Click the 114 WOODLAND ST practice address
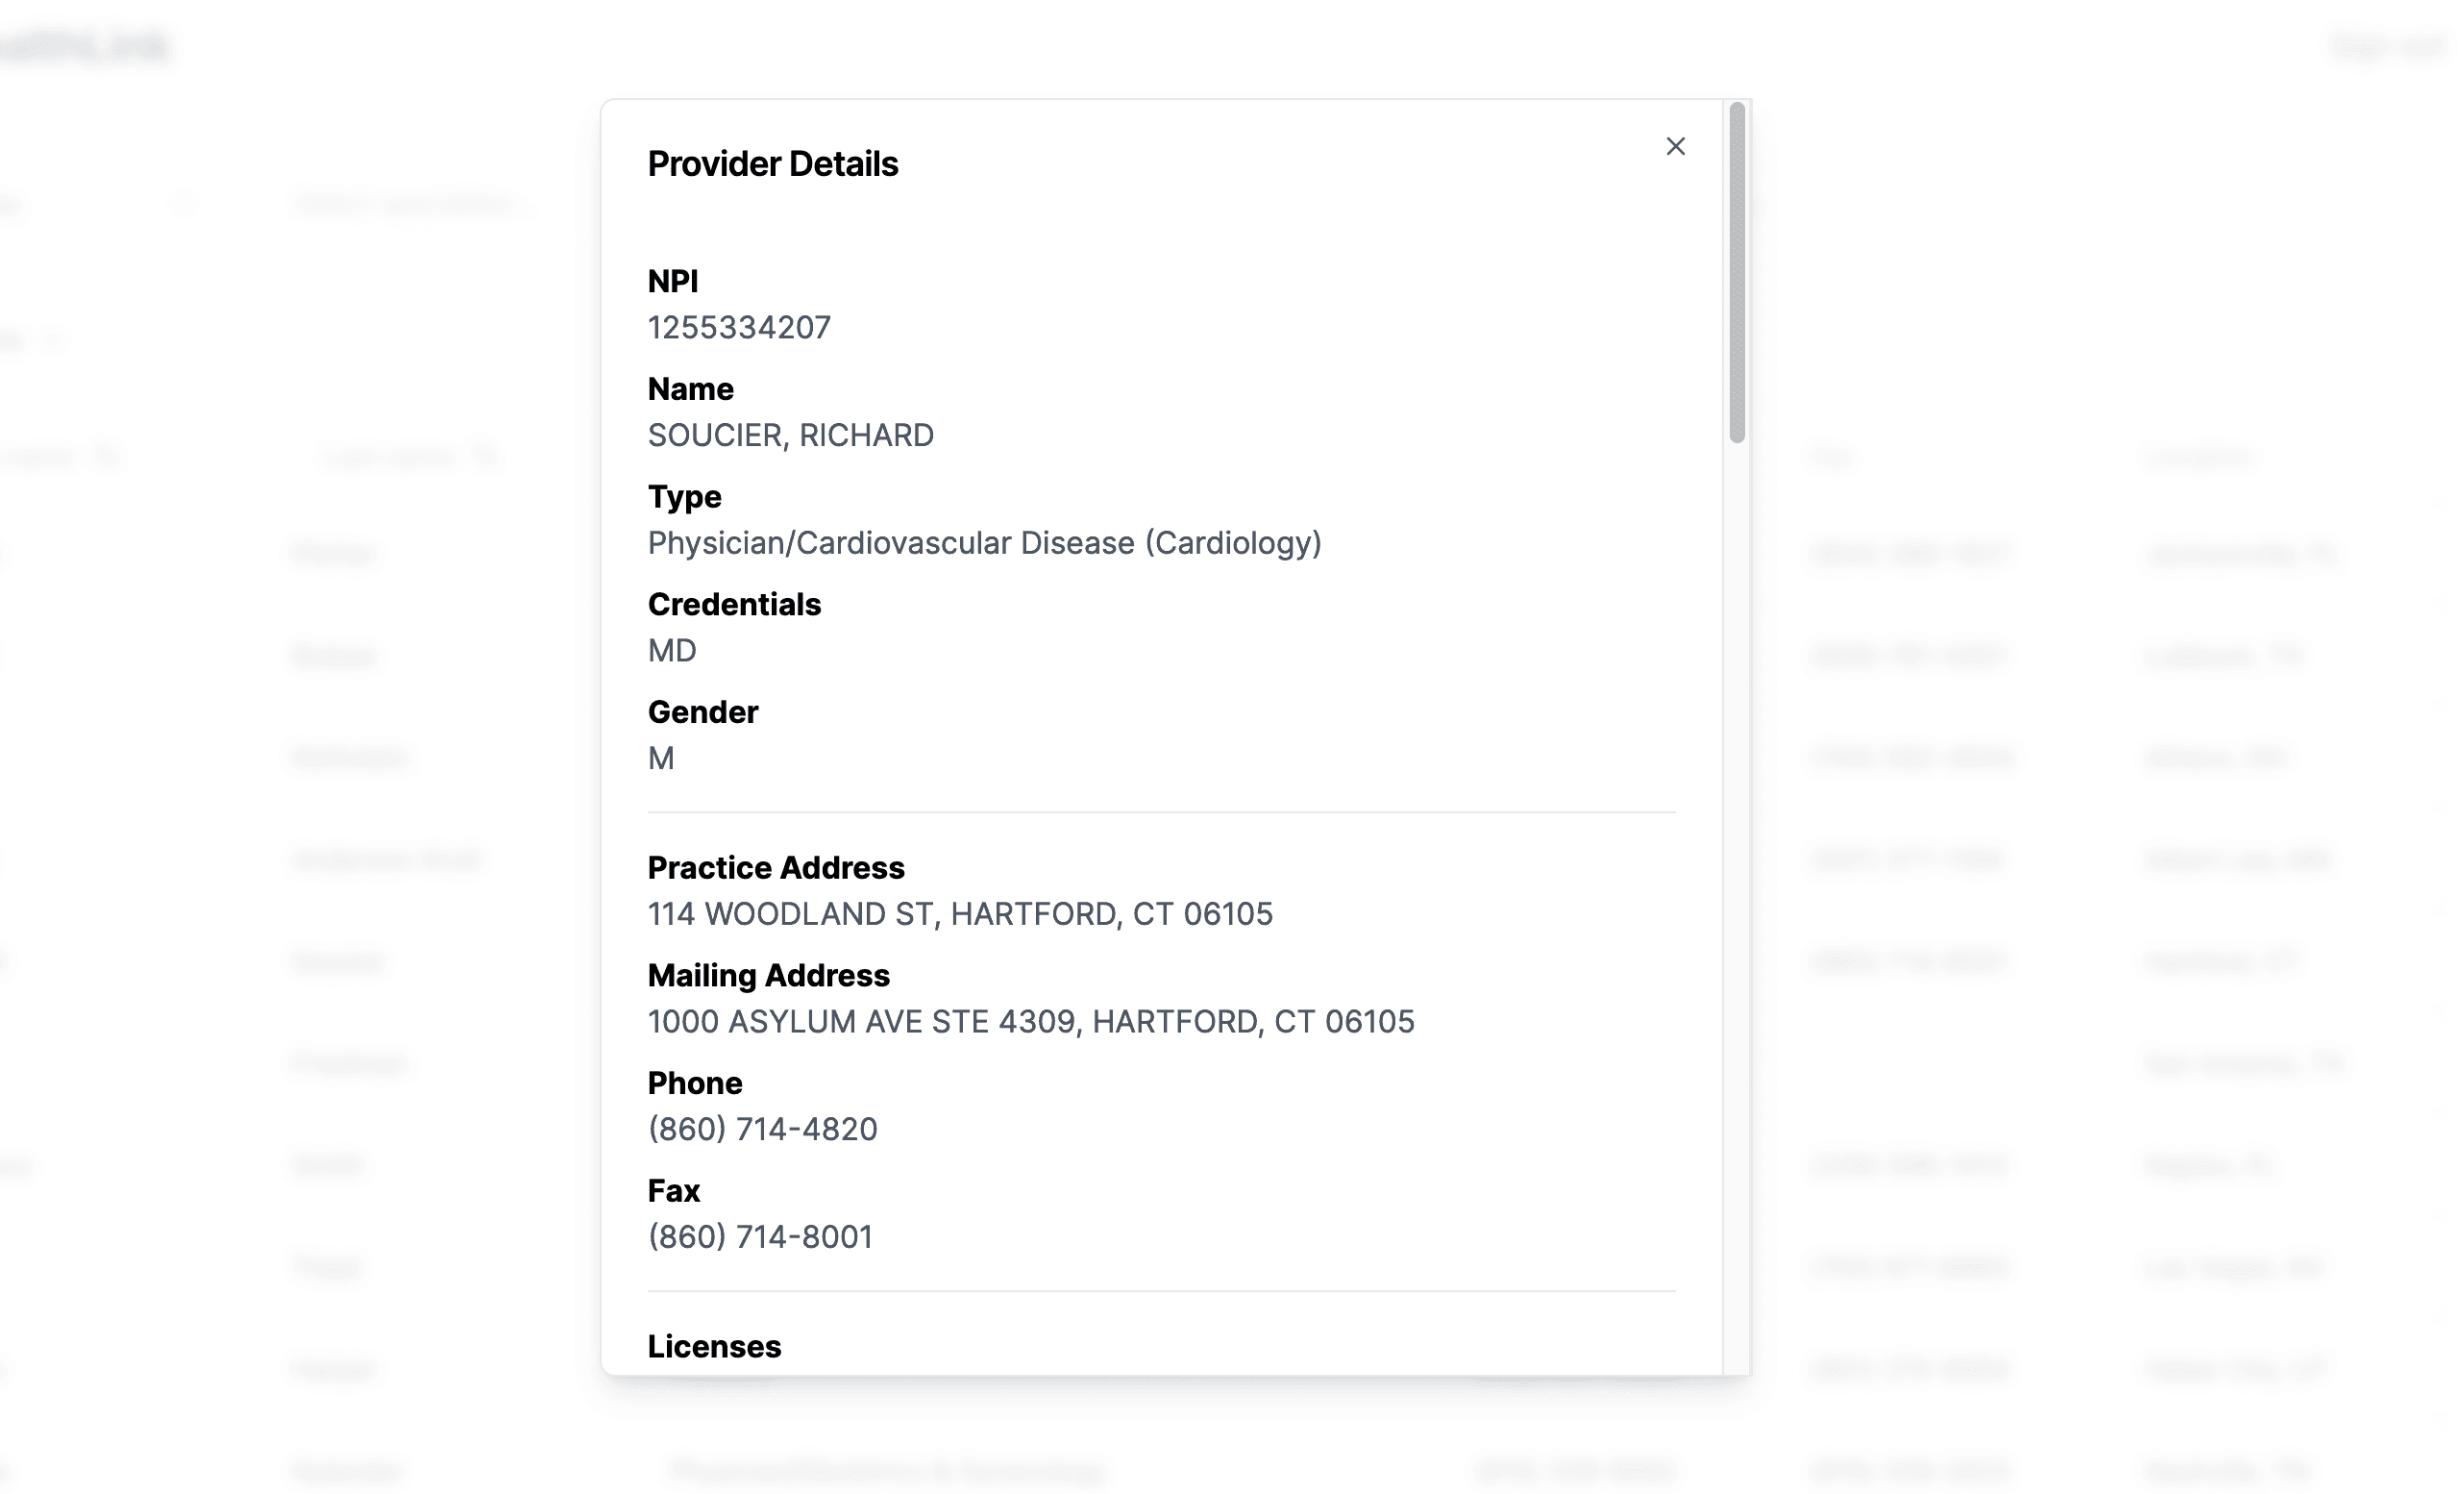This screenshot has height=1494, width=2464. pos(959,913)
